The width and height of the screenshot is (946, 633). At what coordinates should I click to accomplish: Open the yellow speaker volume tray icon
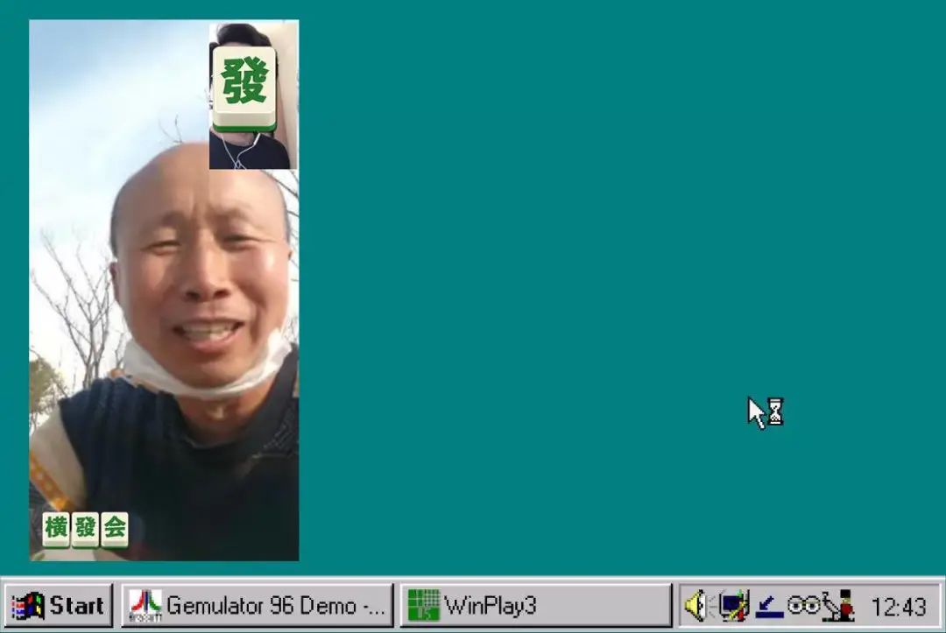pyautogui.click(x=697, y=605)
